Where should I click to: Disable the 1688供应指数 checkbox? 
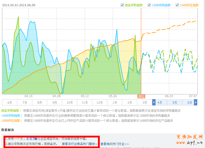(177, 5)
